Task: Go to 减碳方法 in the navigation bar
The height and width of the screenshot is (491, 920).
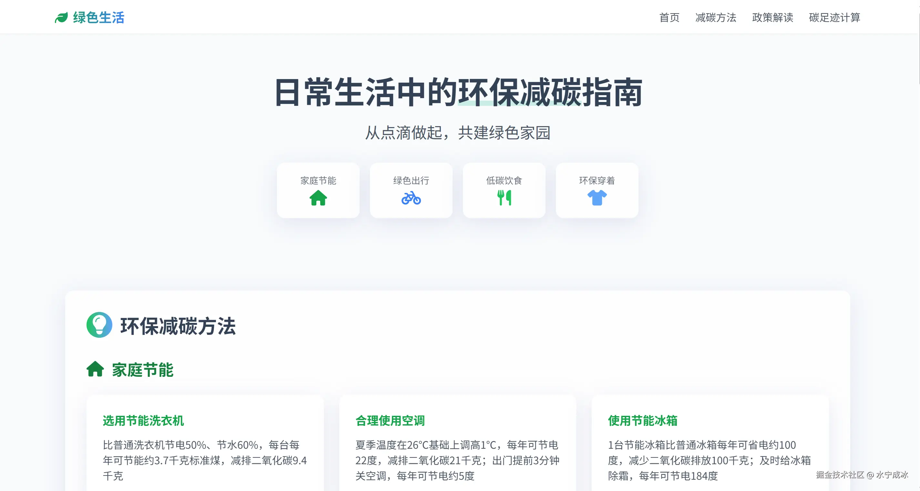Action: pyautogui.click(x=715, y=17)
